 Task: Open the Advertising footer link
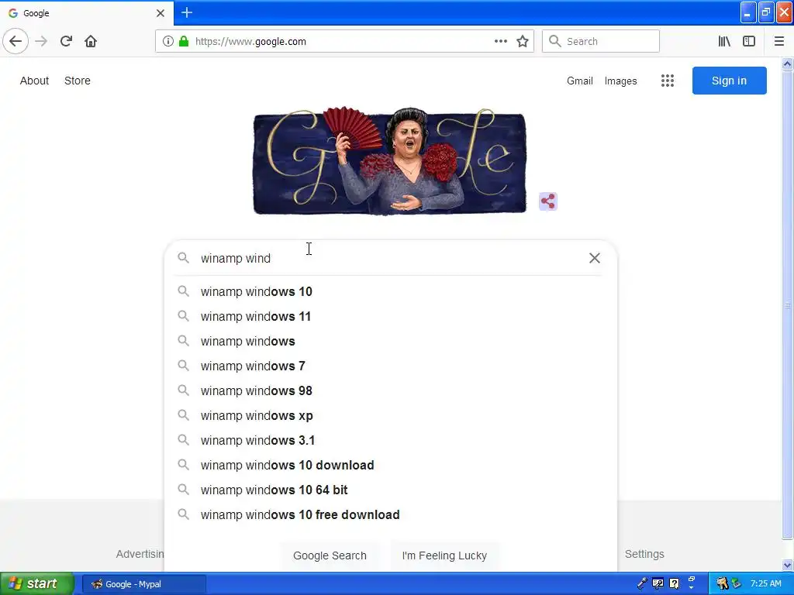(x=140, y=554)
